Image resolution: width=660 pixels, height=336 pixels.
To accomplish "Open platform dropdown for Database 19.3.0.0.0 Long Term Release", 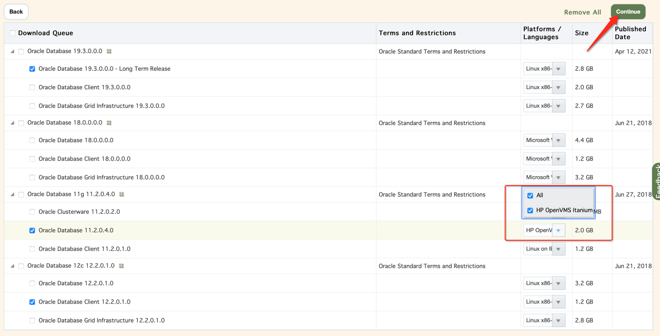I will 559,69.
